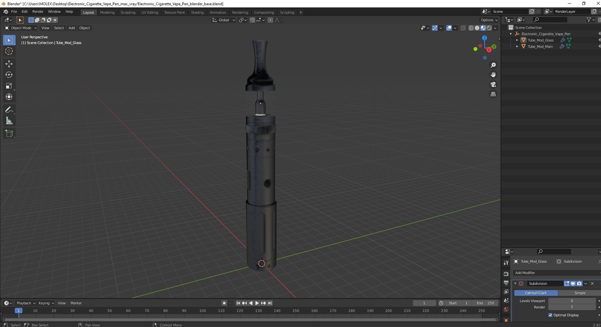Switch perspective/orthographic with grid icon
Screen dimensions: 601x327
click(493, 94)
